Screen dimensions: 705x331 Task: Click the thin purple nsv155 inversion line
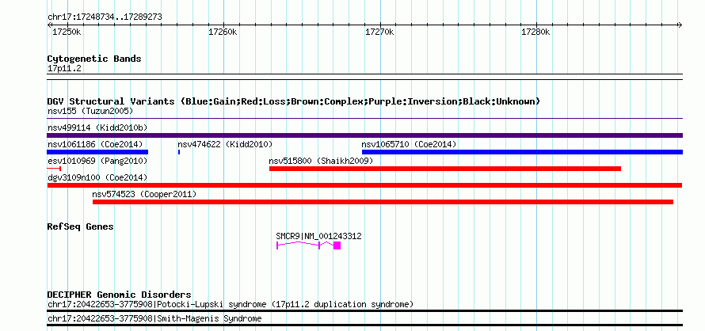pos(364,119)
